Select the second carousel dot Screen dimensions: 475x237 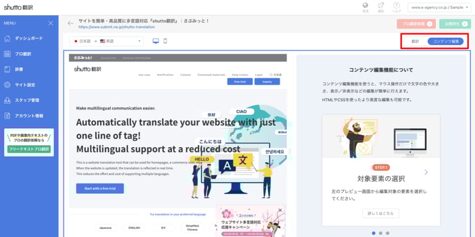pyautogui.click(x=381, y=233)
